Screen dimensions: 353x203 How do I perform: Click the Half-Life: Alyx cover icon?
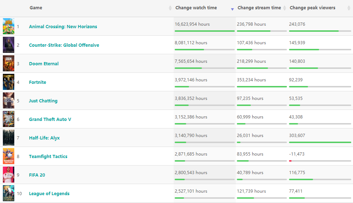click(x=9, y=138)
